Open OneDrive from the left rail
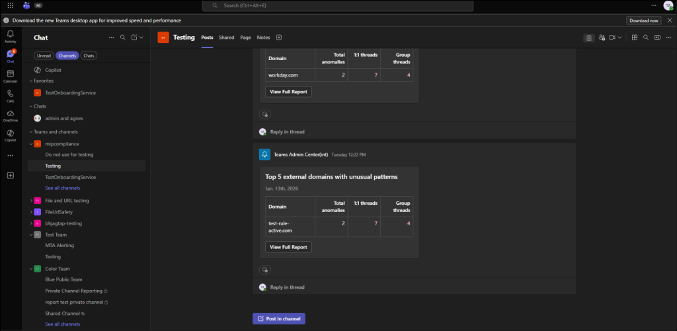677x331 pixels. point(10,116)
